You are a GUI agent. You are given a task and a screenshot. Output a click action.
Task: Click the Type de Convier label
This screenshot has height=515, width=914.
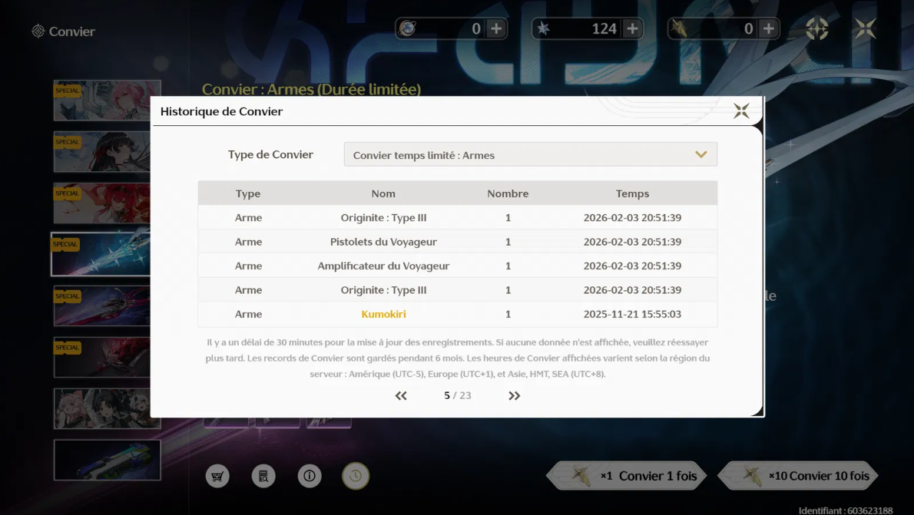coord(270,154)
